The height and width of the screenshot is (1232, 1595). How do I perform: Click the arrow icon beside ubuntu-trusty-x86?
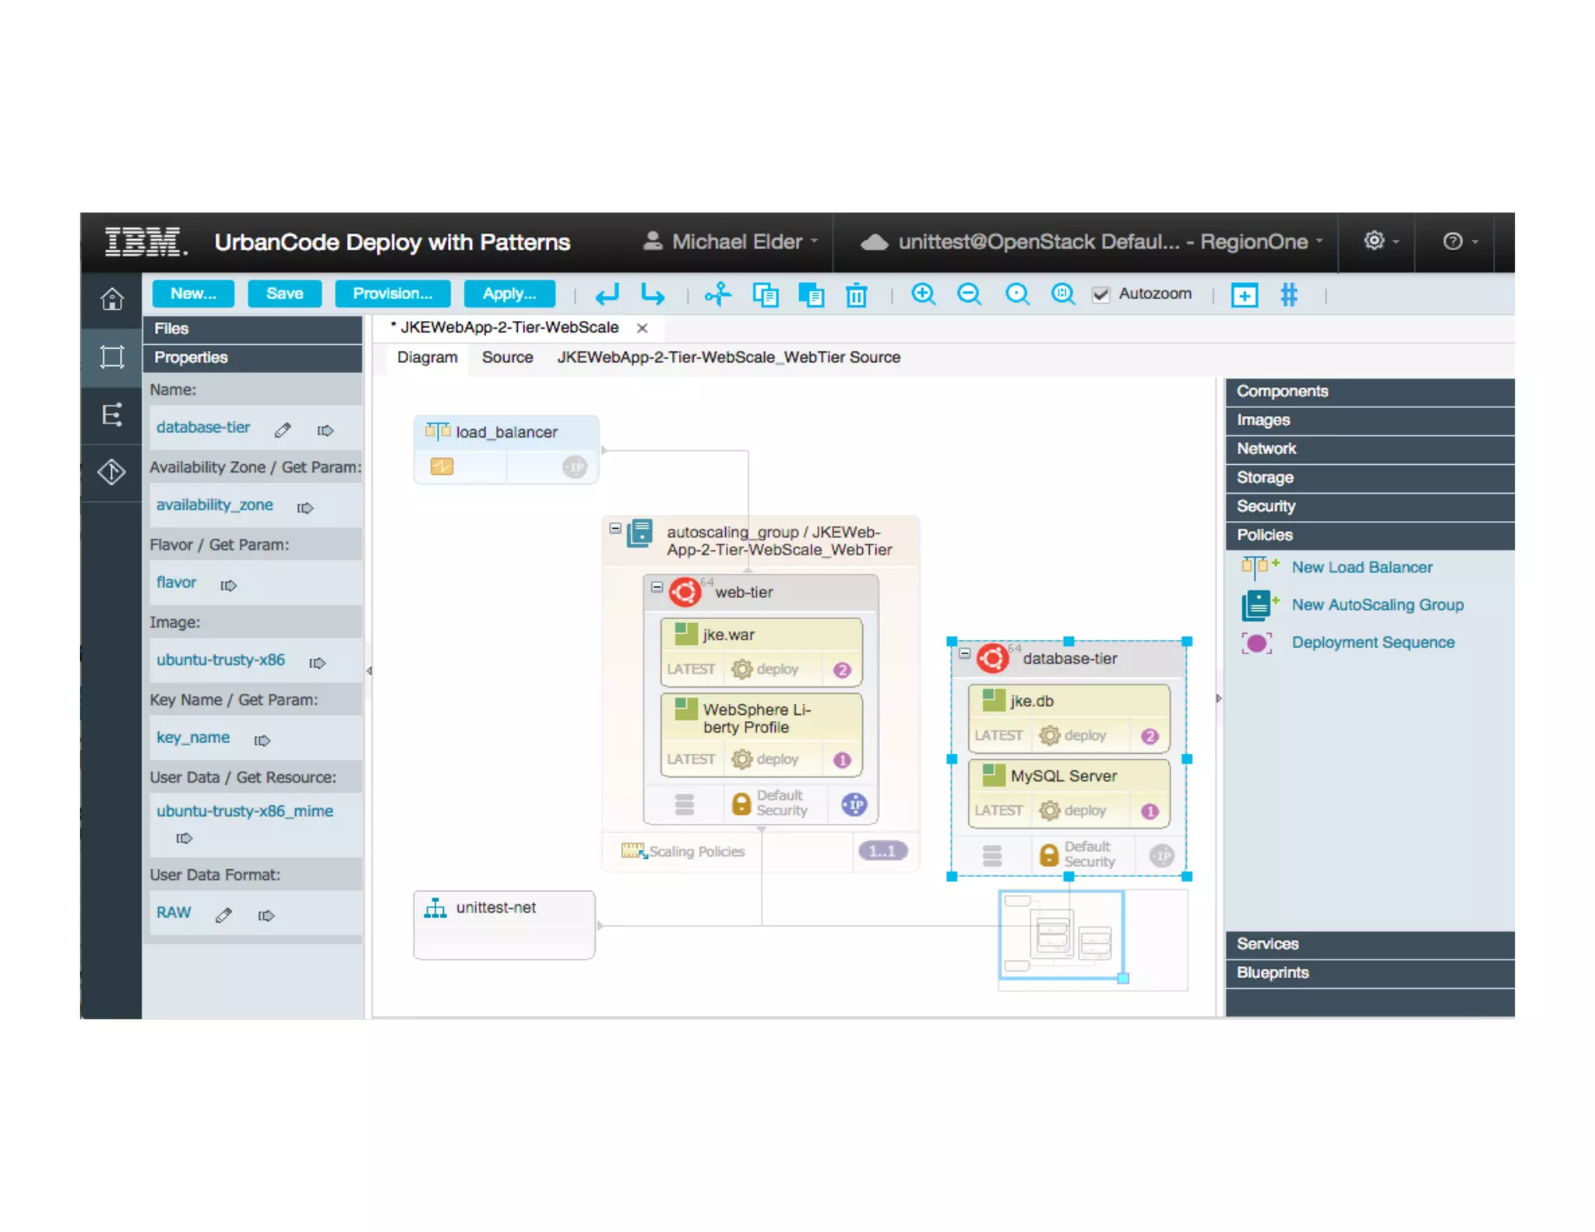click(317, 663)
